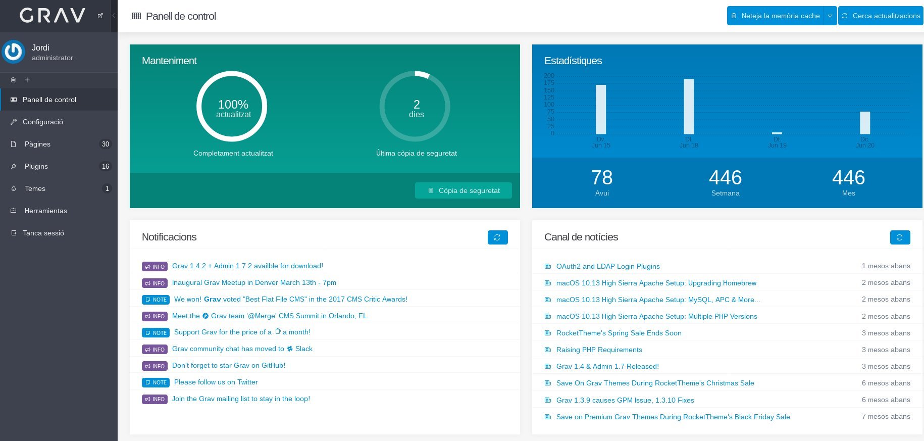This screenshot has height=441, width=924.
Task: Collapse the sidebar with the chevron arrow
Action: [x=114, y=16]
